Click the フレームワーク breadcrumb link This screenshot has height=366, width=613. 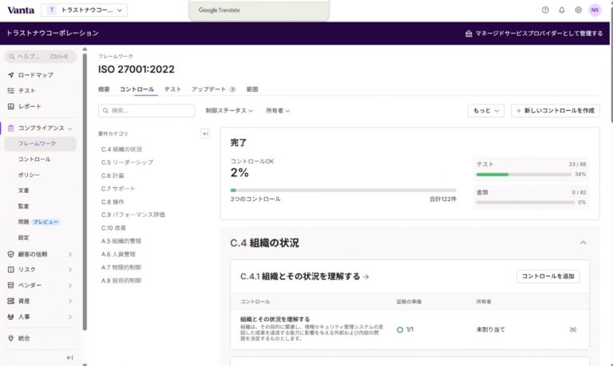(116, 57)
